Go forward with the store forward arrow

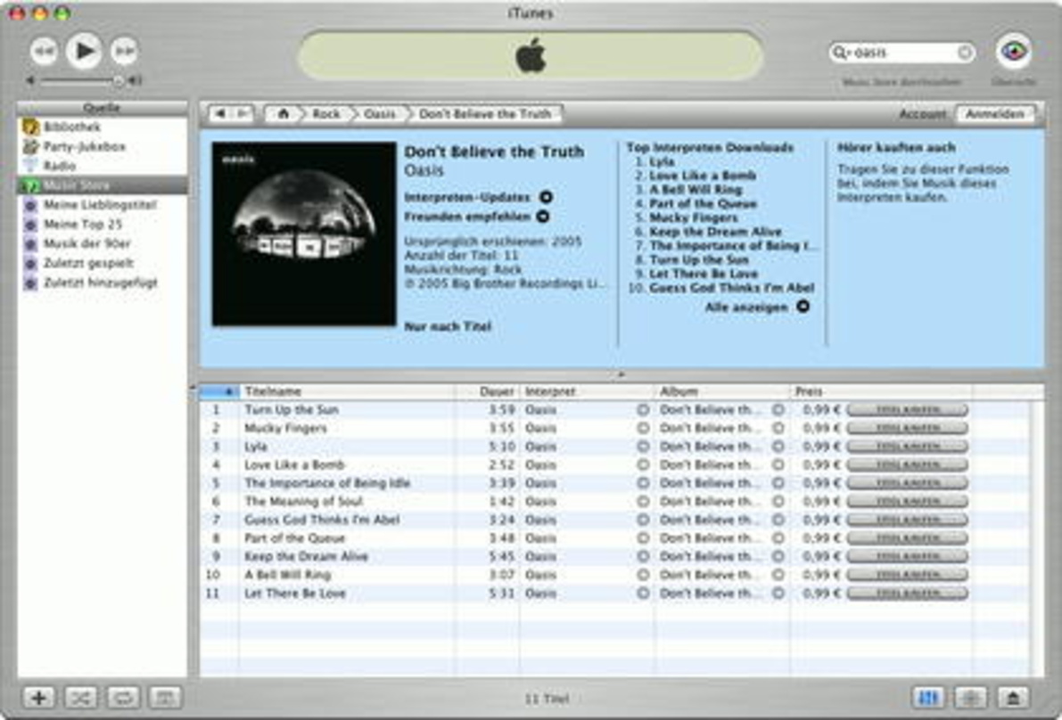pos(243,114)
